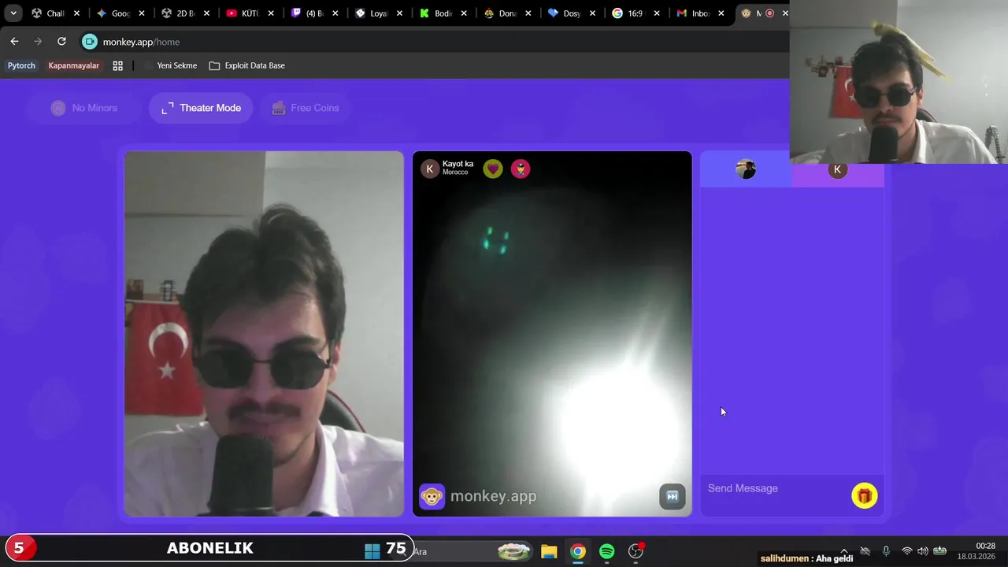Open the Exploit Data Base bookmark folder

pyautogui.click(x=247, y=65)
